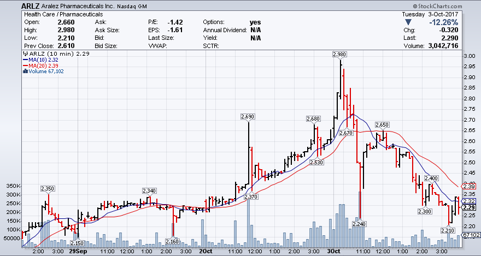The width and height of the screenshot is (481, 256).
Task: Select the 3Oct date marker on axis
Action: [333, 252]
